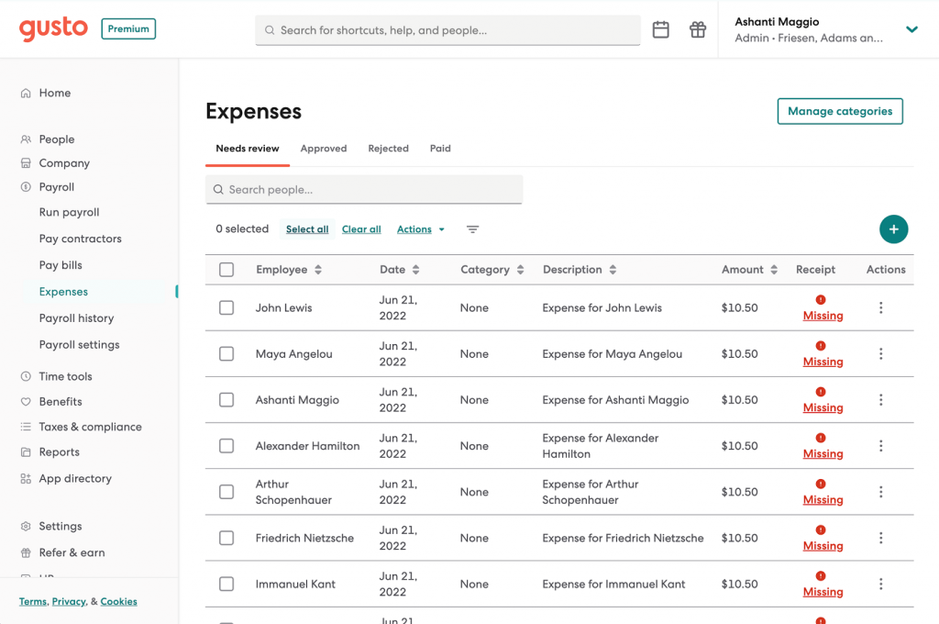Viewport: 939px width, 624px height.
Task: Open Payroll settings in sidebar
Action: click(x=79, y=345)
